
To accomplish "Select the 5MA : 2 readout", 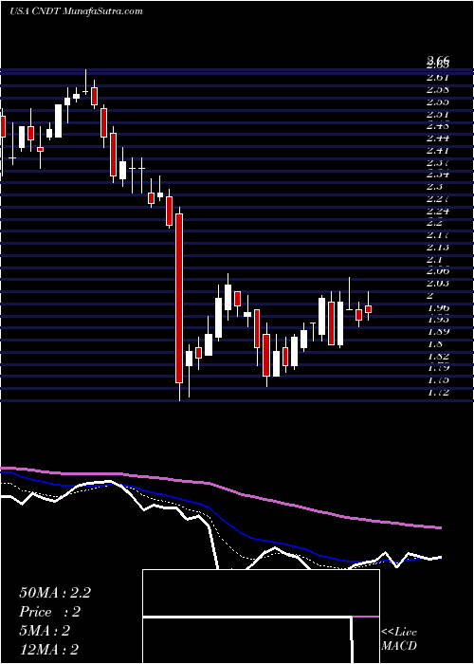I will (x=45, y=631).
